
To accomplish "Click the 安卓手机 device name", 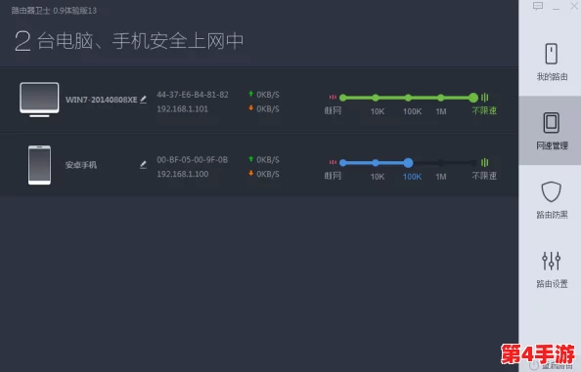I will pos(81,165).
